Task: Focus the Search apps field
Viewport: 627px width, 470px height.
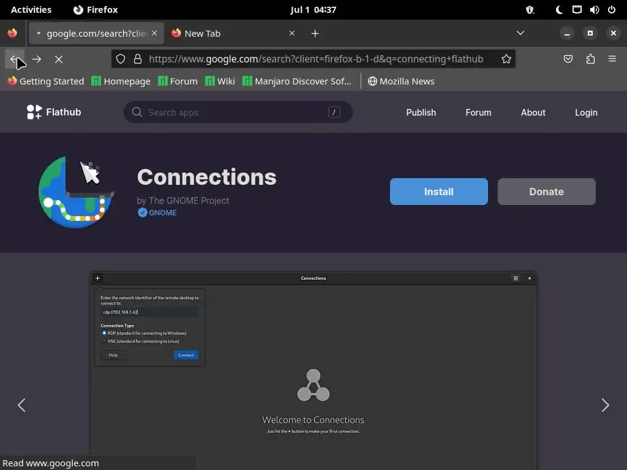Action: click(x=238, y=113)
